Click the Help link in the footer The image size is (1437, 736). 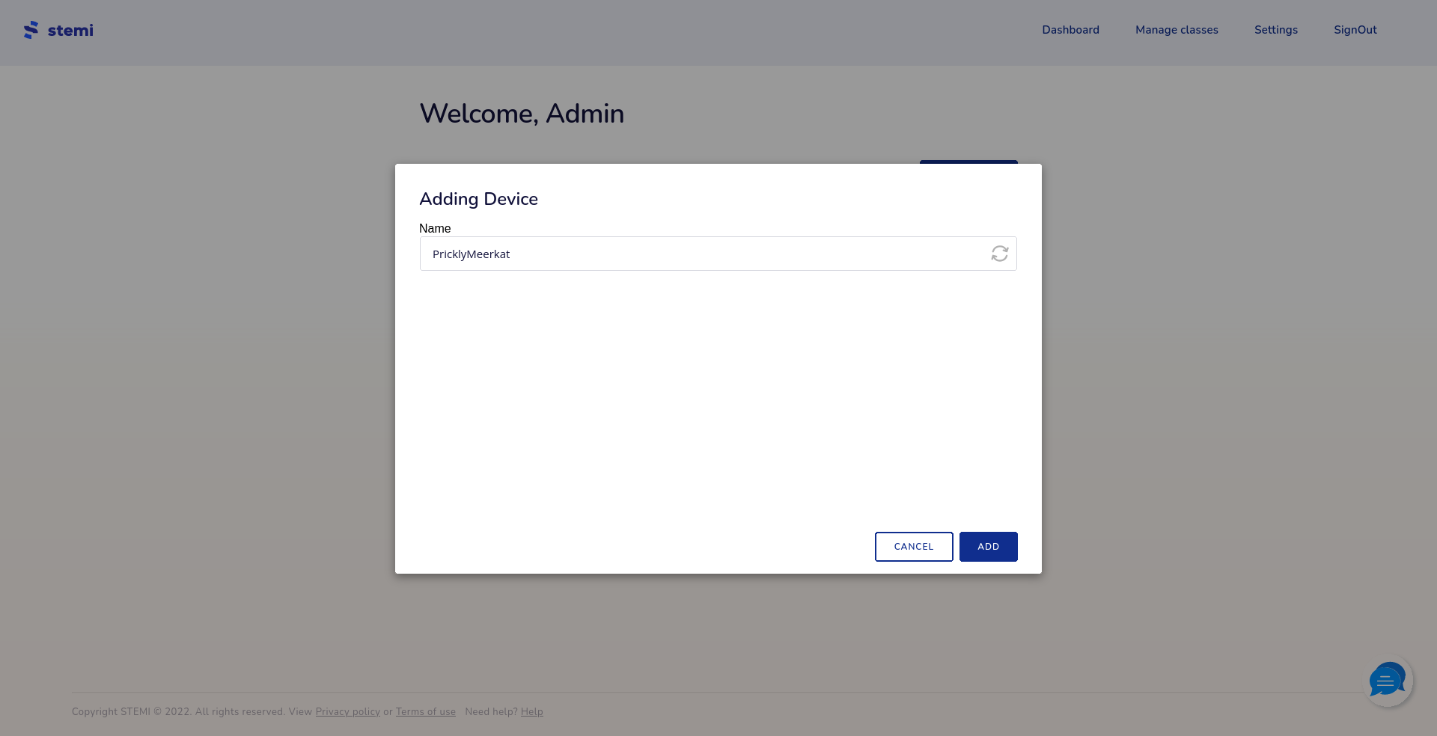[531, 711]
